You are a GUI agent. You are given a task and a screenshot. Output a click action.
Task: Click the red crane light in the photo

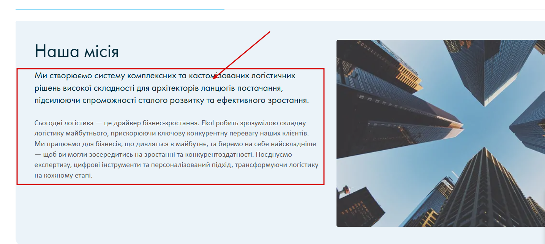pos(346,190)
